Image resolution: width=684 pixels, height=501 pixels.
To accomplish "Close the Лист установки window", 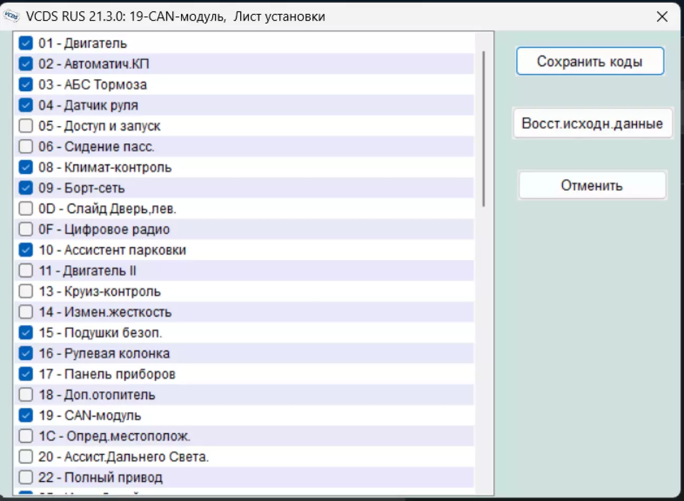I will coord(662,16).
